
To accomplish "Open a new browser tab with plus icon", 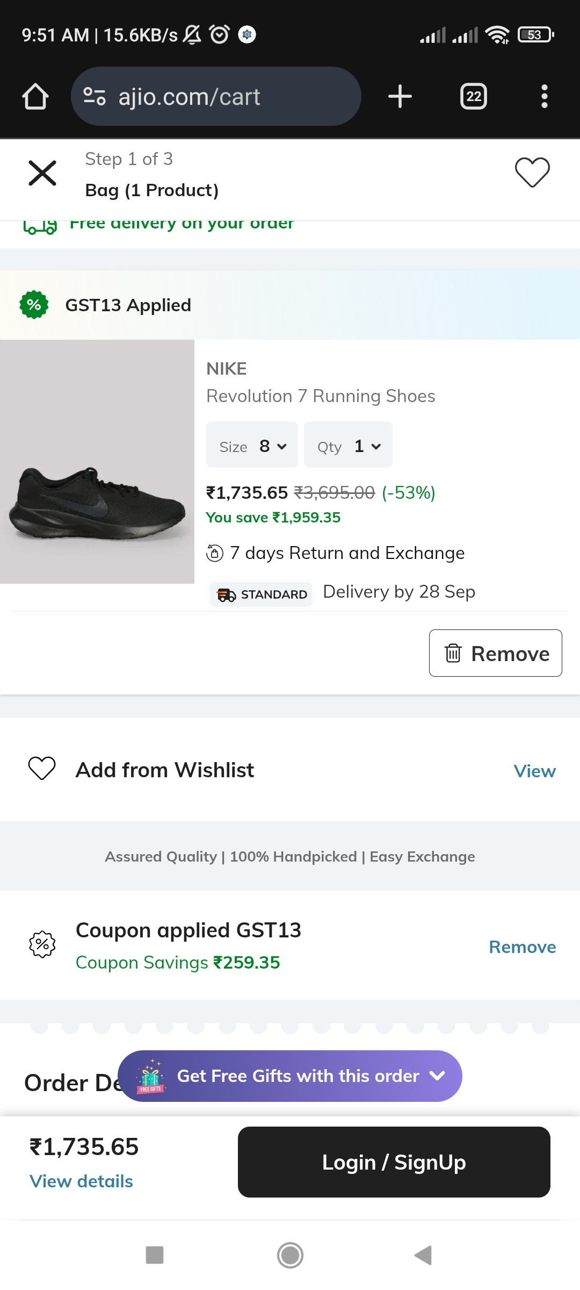I will (400, 97).
